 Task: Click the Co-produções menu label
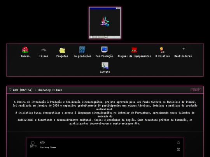[82, 56]
